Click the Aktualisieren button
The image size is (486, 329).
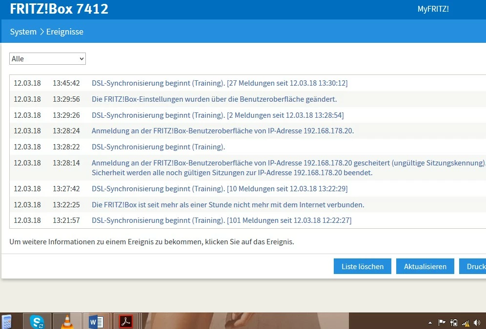coord(425,266)
